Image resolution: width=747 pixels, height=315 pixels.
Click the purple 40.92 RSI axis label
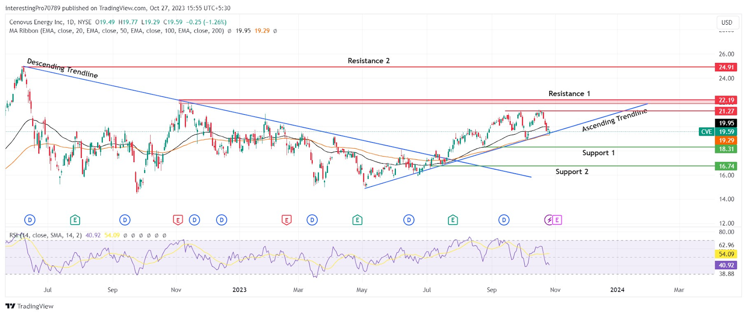click(x=726, y=265)
